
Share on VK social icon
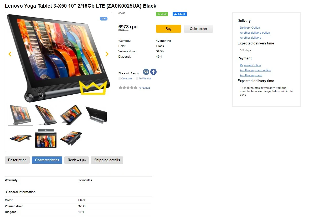coord(146,72)
